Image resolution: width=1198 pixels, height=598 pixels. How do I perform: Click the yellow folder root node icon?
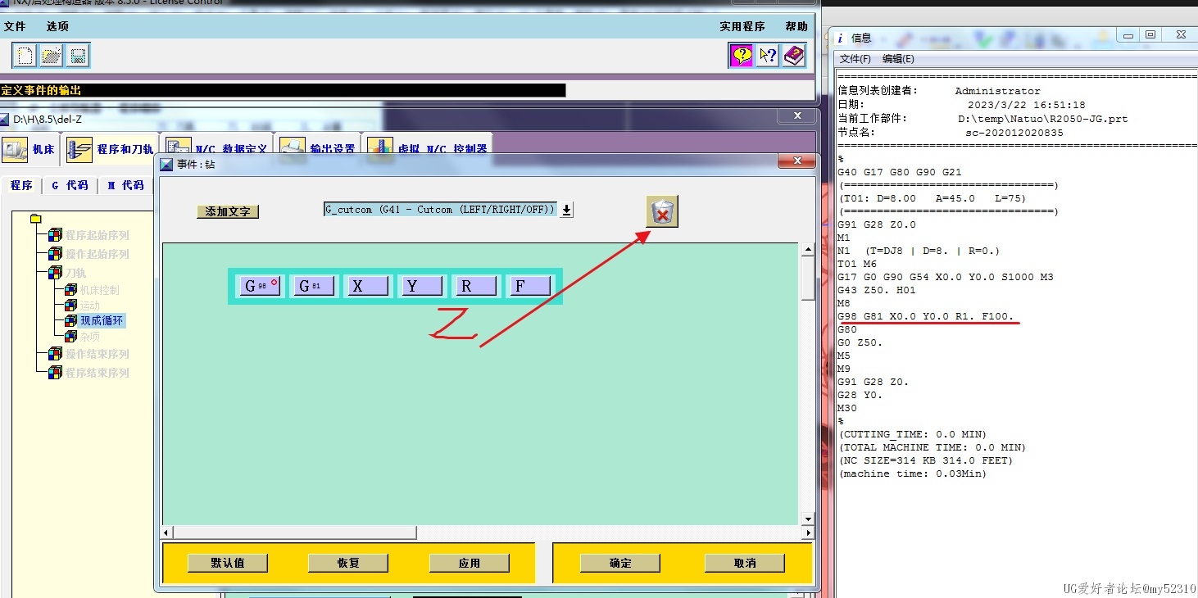(35, 219)
